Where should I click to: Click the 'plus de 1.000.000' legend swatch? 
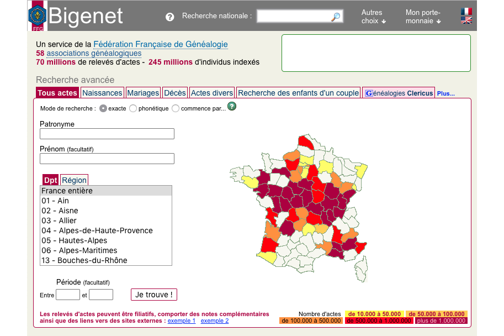click(441, 321)
